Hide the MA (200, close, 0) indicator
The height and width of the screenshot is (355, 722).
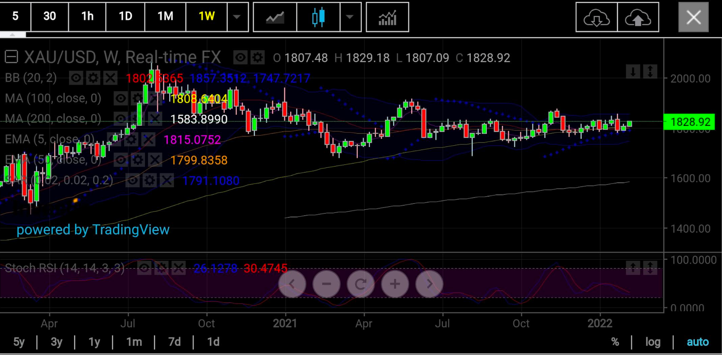click(120, 119)
